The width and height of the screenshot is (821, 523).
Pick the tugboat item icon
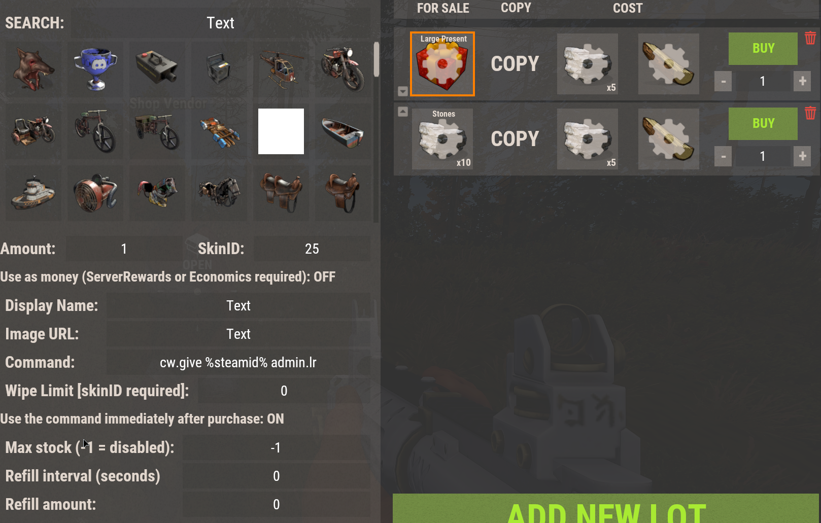point(33,193)
